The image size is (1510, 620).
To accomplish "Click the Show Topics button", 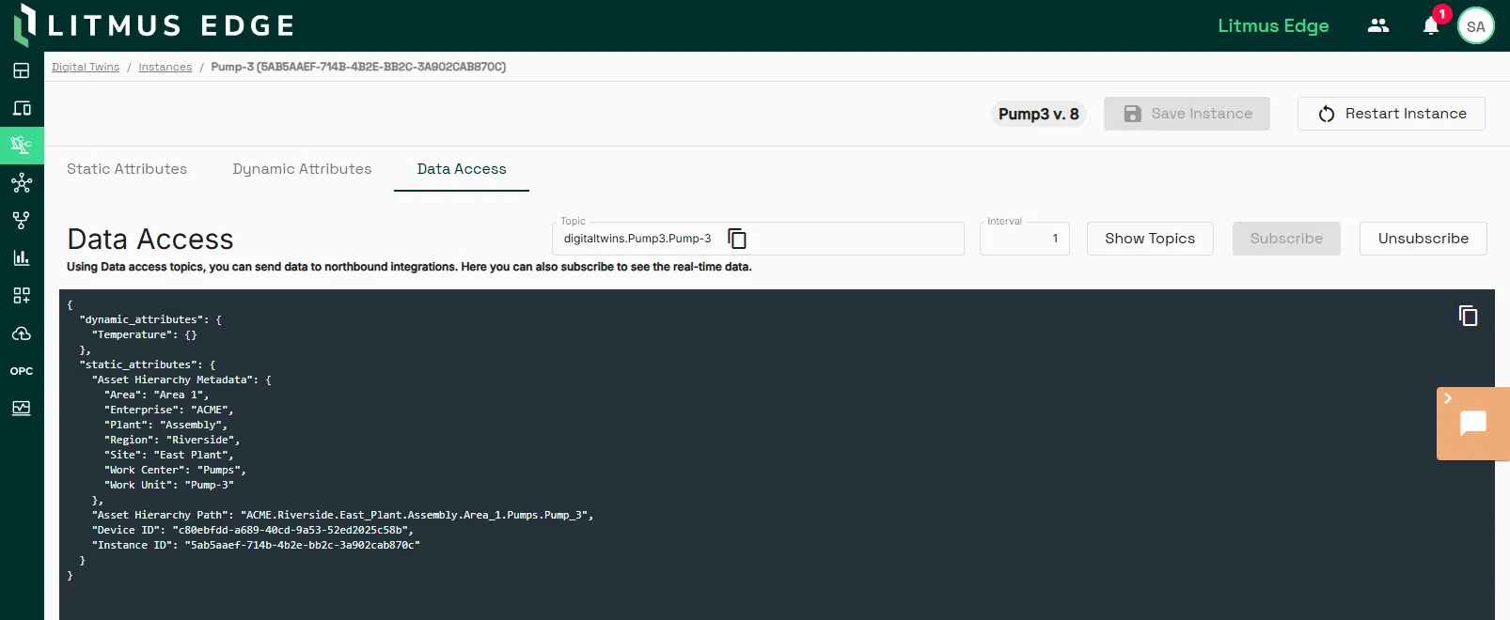I will point(1150,239).
